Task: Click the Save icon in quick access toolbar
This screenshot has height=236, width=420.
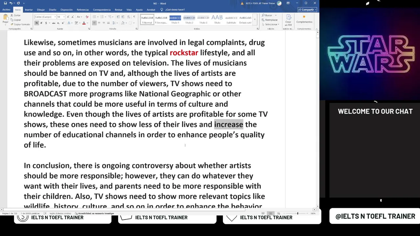Action: click(x=5, y=3)
